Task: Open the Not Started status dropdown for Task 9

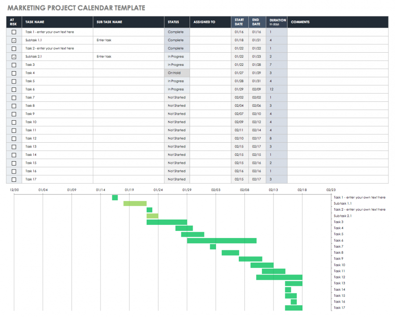Action: 177,114
